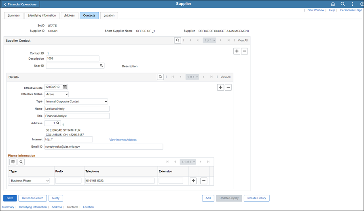Go to previous Supplier Contact row arrow
Viewport: 364px width, 211px height.
coord(197,40)
